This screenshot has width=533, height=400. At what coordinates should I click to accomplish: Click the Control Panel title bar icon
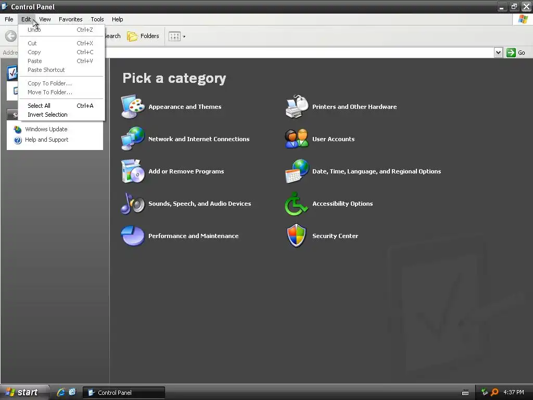pos(5,6)
